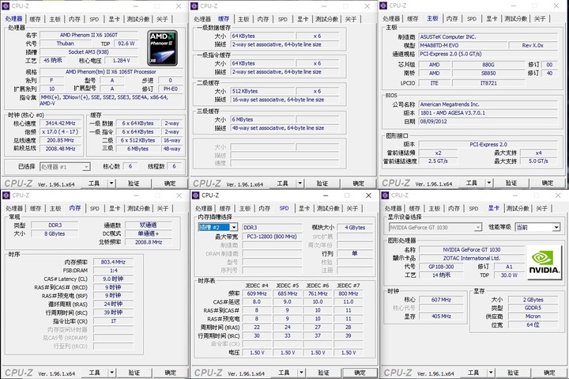The image size is (569, 379).
Task: Click the BIOS date 08/09/2012
Action: [x=488, y=121]
